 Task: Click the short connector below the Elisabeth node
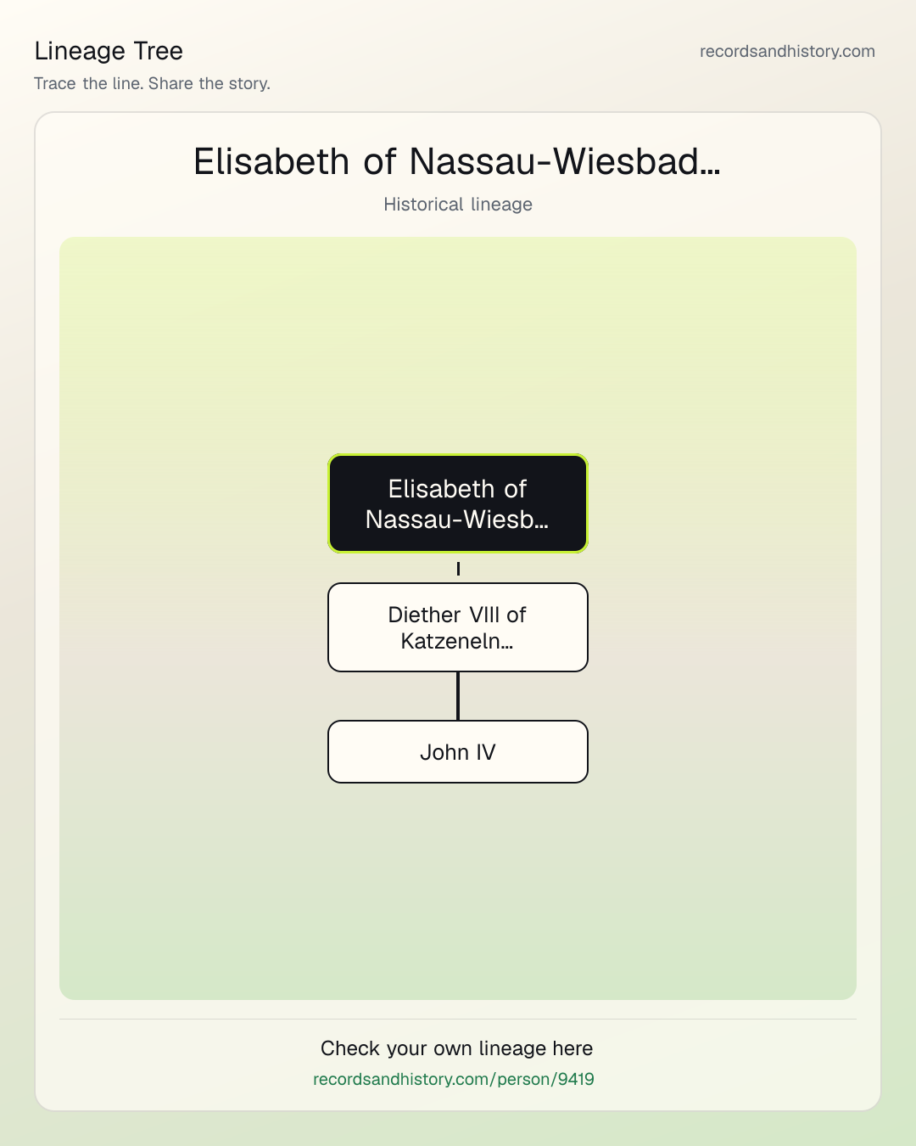tap(458, 569)
